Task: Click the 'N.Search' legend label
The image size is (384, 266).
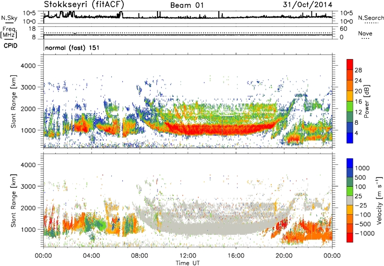Action: [371, 18]
